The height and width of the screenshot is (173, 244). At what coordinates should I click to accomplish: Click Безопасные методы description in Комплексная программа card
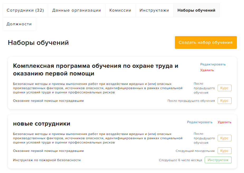tap(98, 88)
